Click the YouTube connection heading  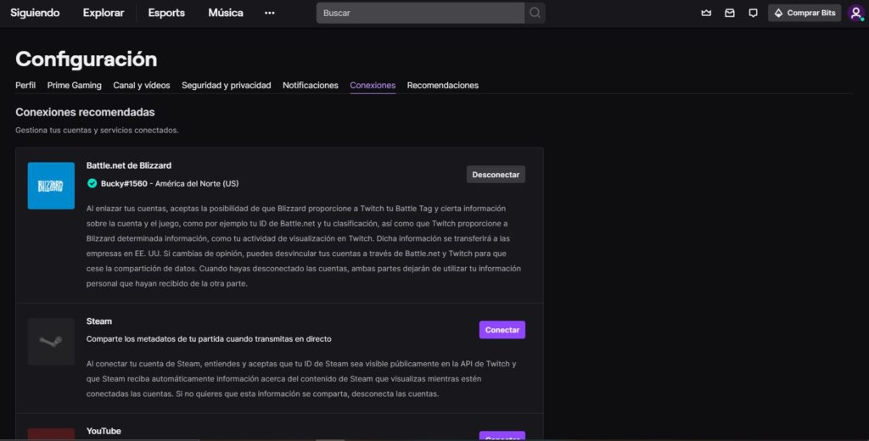[x=104, y=431]
